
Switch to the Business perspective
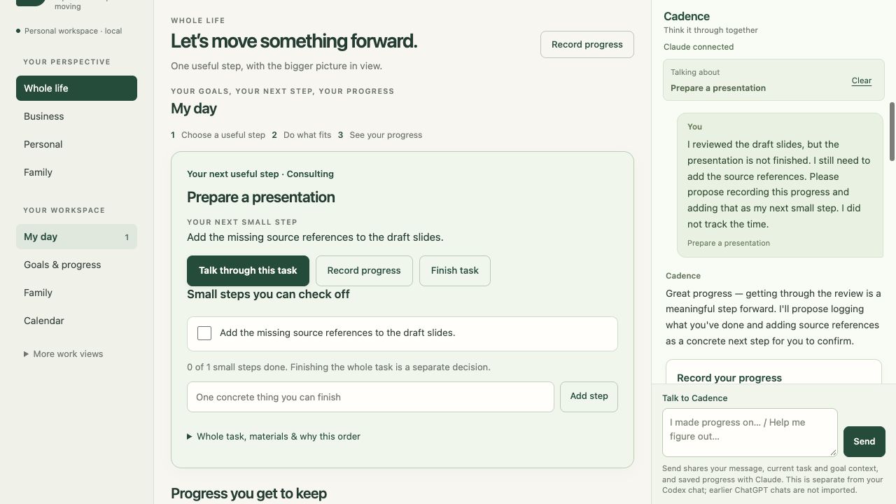pyautogui.click(x=76, y=116)
